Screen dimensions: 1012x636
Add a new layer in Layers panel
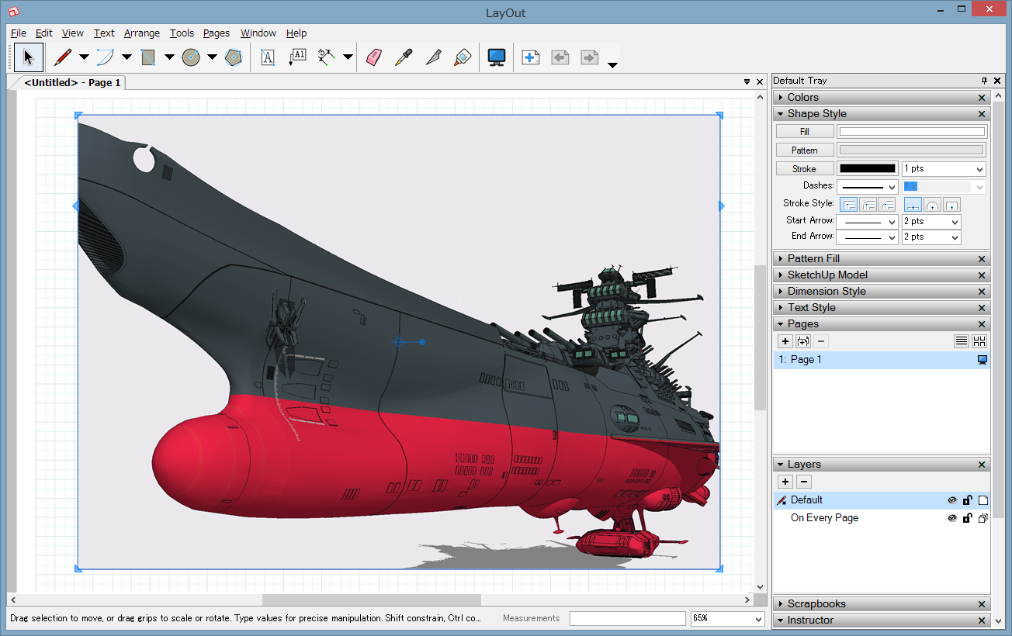[785, 482]
